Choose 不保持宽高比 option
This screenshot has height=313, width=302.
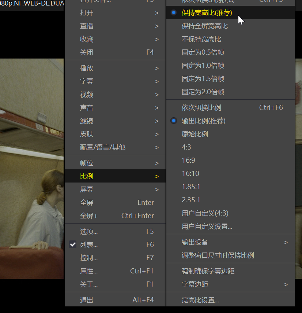(230, 39)
